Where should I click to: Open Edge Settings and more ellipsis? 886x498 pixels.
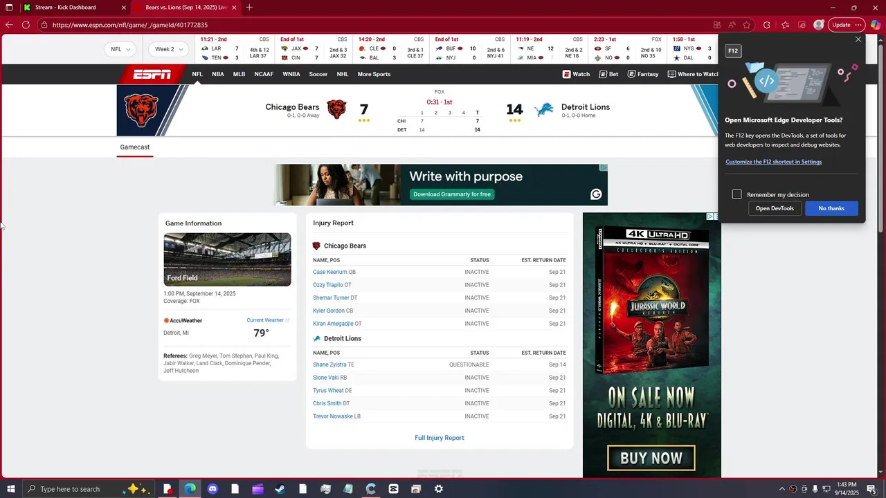859,25
